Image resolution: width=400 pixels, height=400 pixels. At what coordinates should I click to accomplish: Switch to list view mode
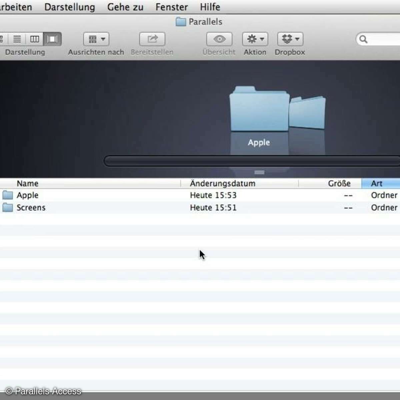point(17,39)
